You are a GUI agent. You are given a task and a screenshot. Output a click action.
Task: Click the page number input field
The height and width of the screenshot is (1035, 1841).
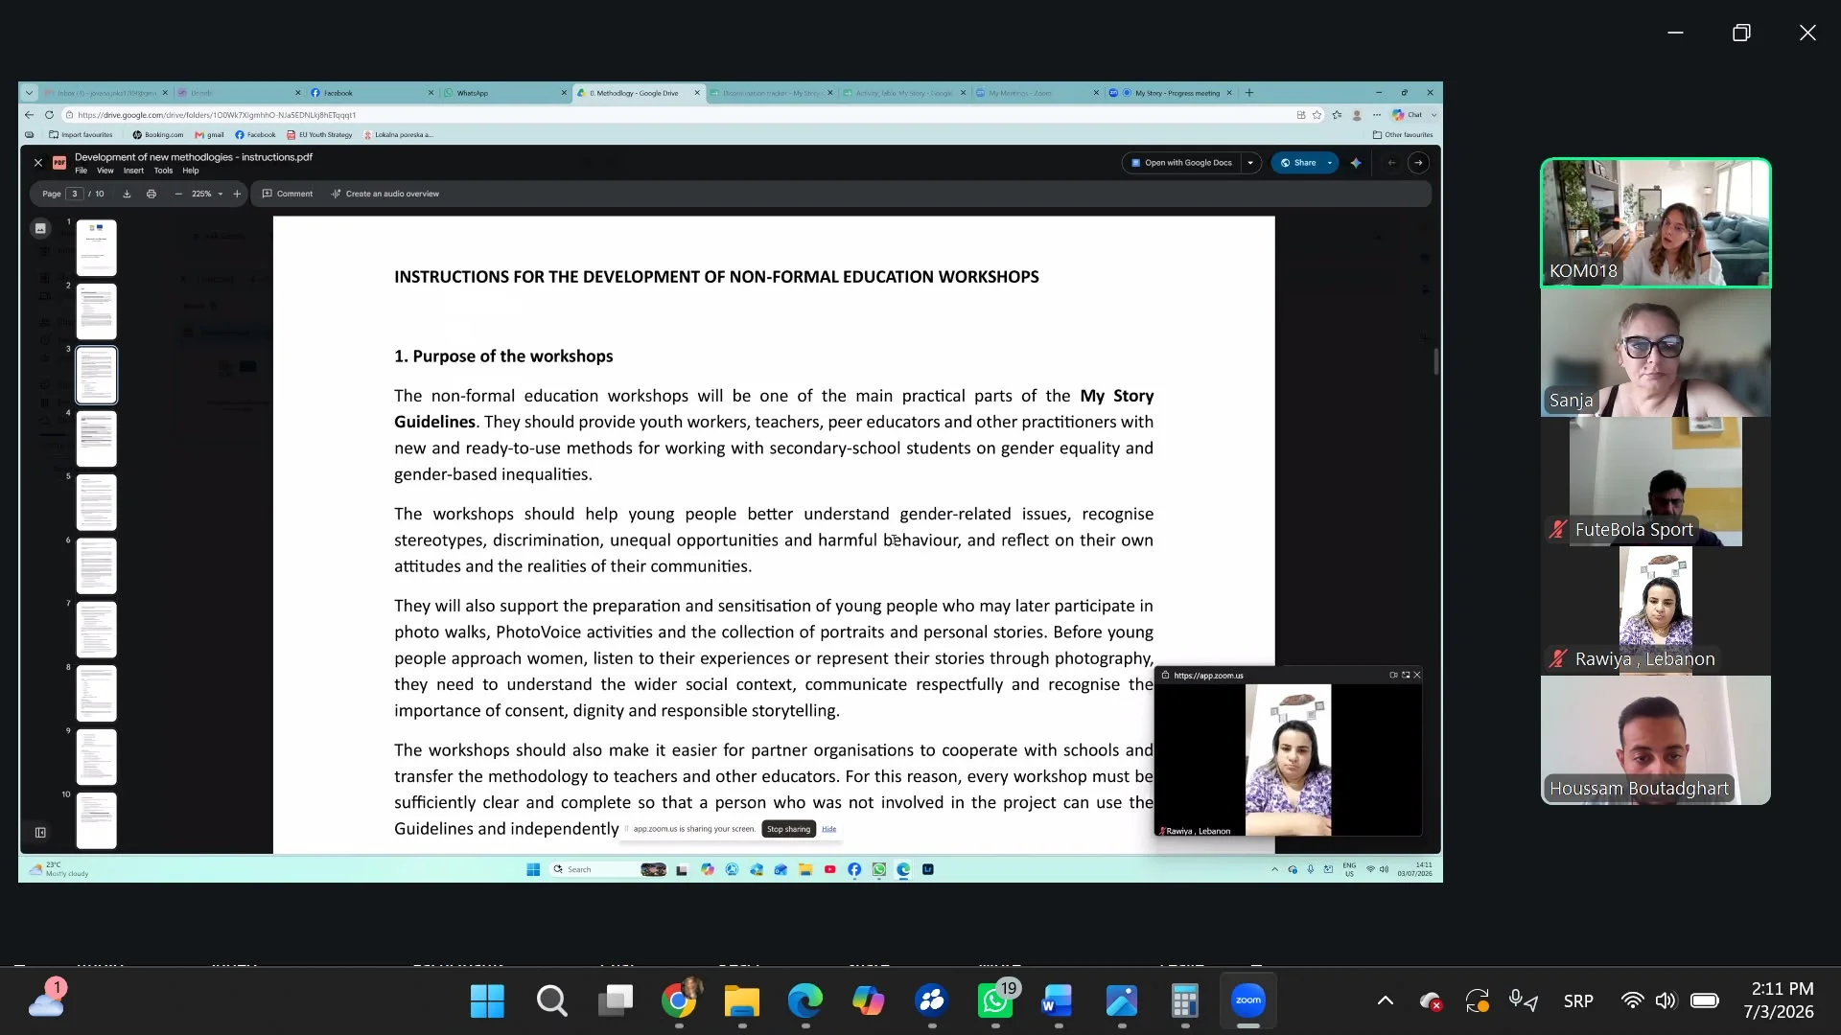75,194
